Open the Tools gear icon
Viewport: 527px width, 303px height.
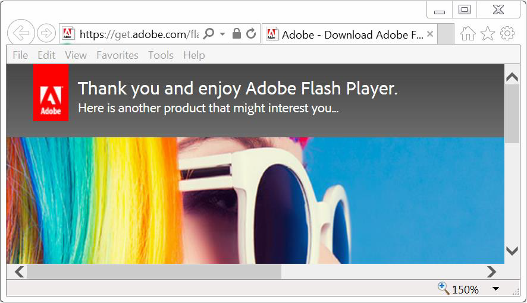click(x=507, y=33)
